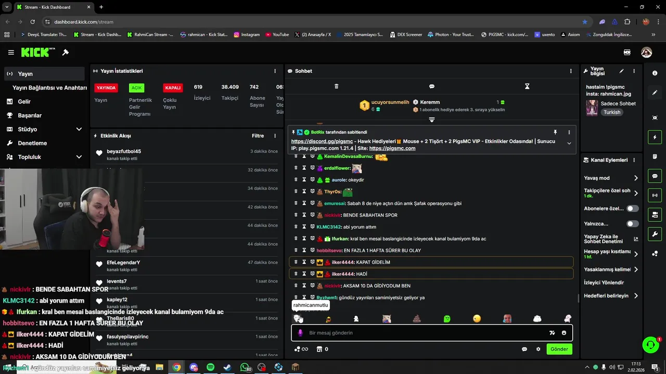Open Başarılar in left sidebar
The image size is (666, 374).
pyautogui.click(x=44, y=115)
